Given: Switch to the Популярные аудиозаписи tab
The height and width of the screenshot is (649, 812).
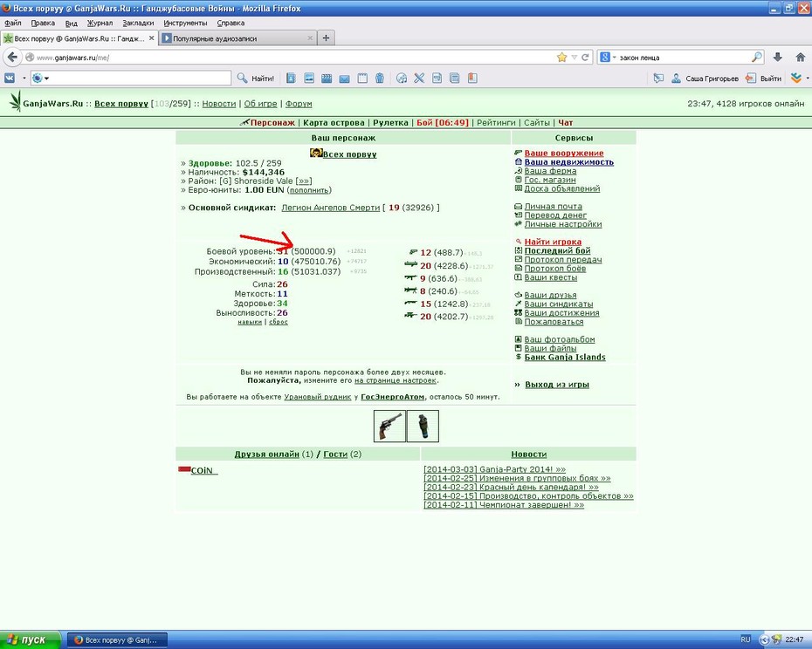Looking at the screenshot, I should 237,38.
